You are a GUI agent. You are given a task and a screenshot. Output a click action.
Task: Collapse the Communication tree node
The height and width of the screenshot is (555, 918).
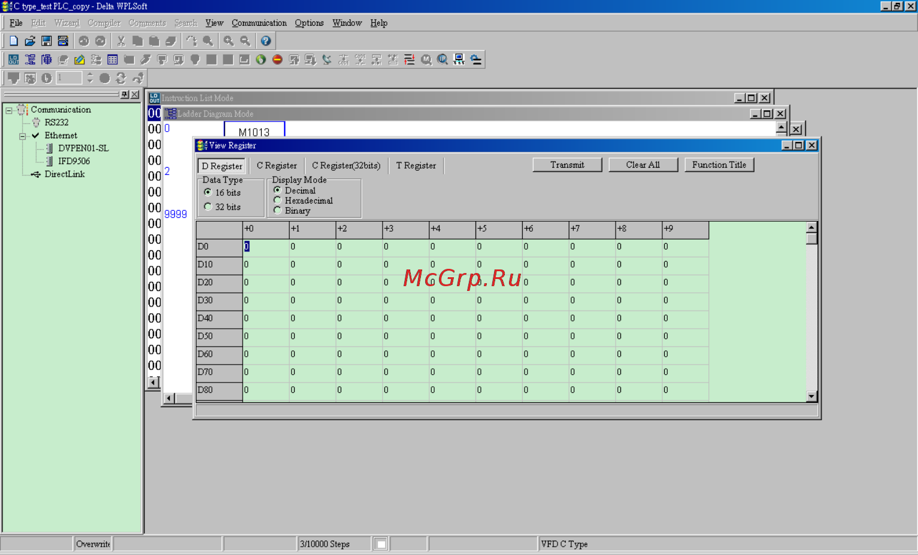click(x=9, y=110)
